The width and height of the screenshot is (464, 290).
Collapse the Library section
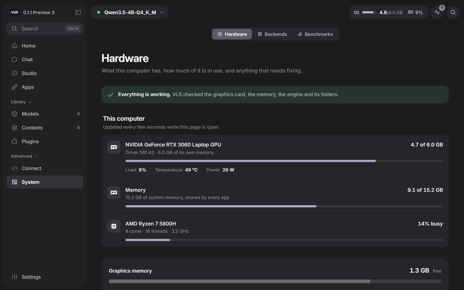click(x=21, y=102)
